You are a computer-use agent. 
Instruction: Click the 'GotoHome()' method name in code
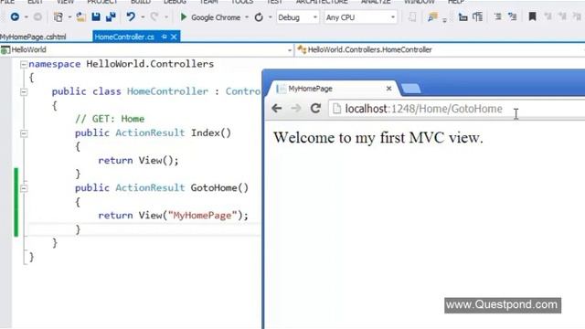(219, 187)
